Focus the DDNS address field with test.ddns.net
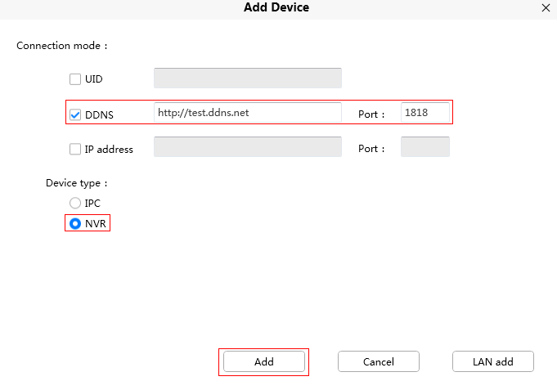This screenshot has height=381, width=557. click(x=248, y=113)
